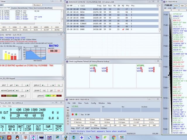Open the Filters tab in Telnet
Image resolution: width=187 pixels, height=140 pixels.
click(x=30, y=8)
